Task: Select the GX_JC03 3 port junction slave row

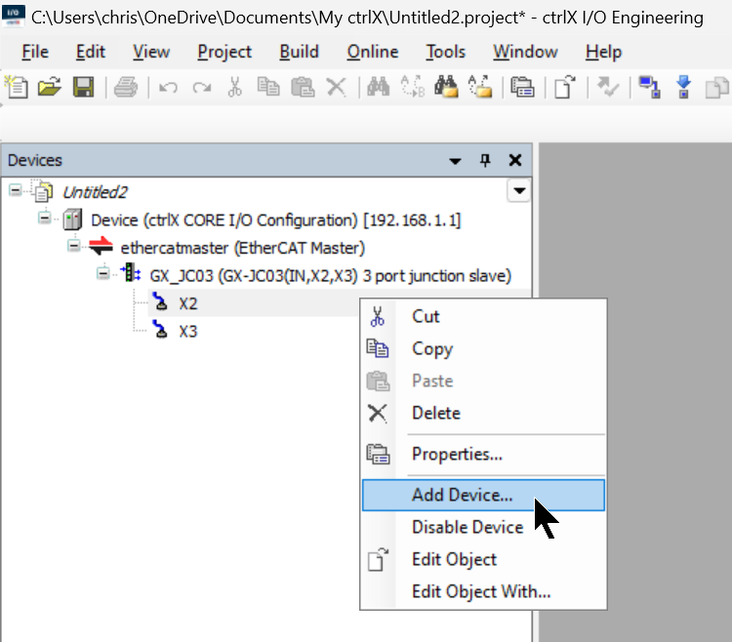Action: pyautogui.click(x=331, y=276)
